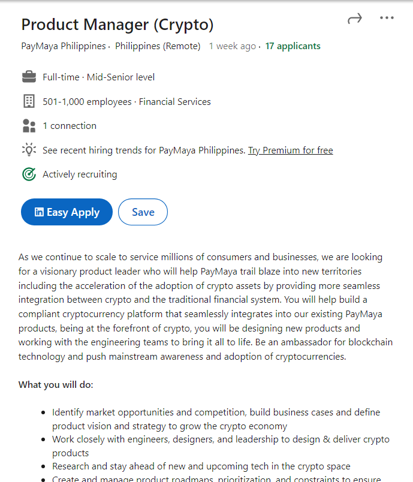Viewport: 413px width, 482px height.
Task: Click Full-time Mid-Senior level text
Action: [x=99, y=77]
